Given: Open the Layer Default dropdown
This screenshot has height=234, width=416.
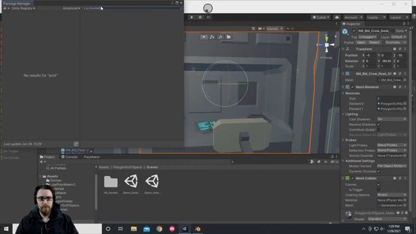Looking at the screenshot, I should pos(398,37).
